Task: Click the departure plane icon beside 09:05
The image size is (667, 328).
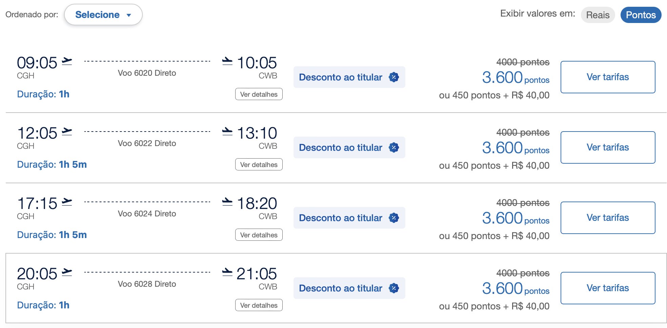Action: pos(67,61)
